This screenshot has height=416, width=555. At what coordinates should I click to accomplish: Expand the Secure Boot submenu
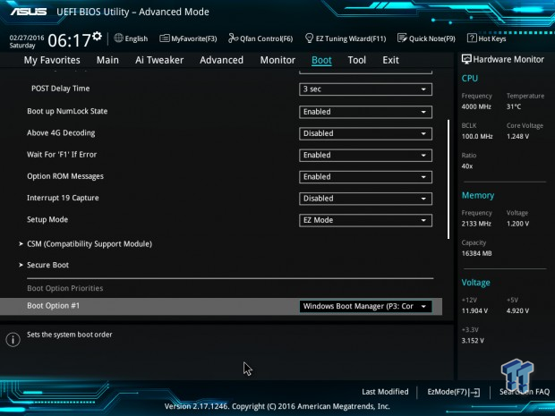[x=47, y=265]
